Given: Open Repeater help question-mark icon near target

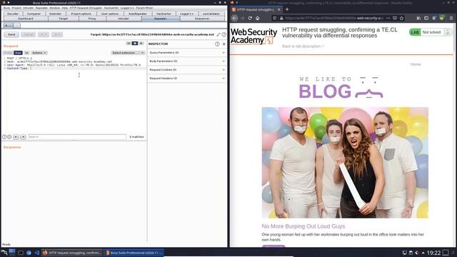Looking at the screenshot, I should pos(224,34).
